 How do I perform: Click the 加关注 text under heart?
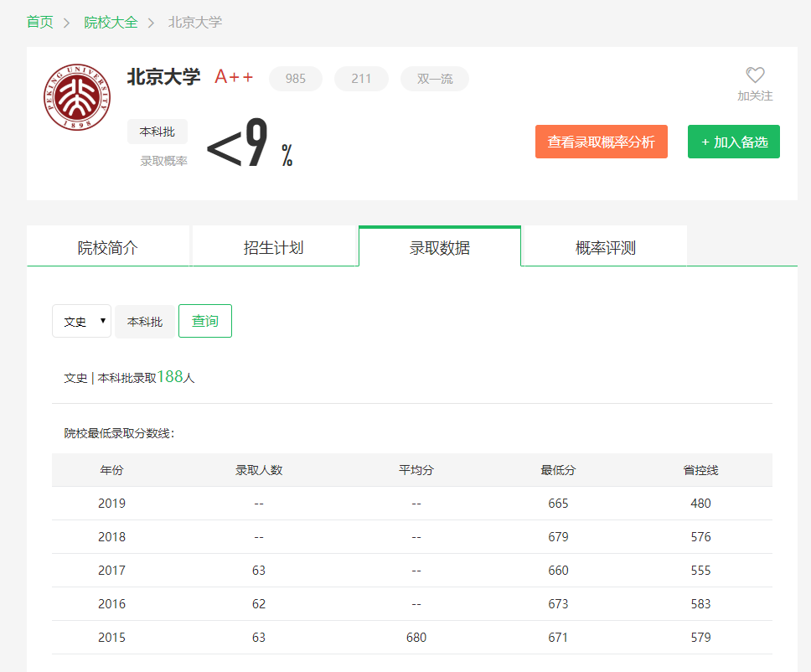(755, 96)
